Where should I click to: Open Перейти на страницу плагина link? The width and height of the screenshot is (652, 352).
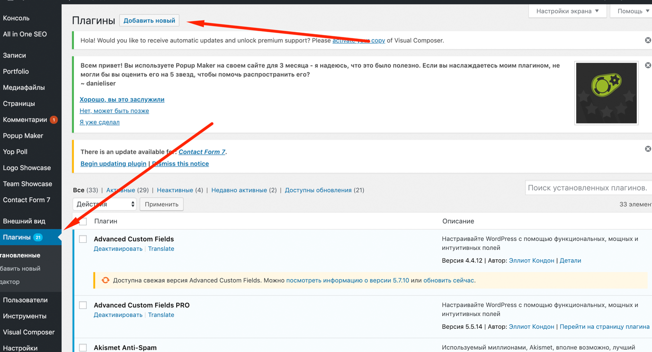point(605,327)
